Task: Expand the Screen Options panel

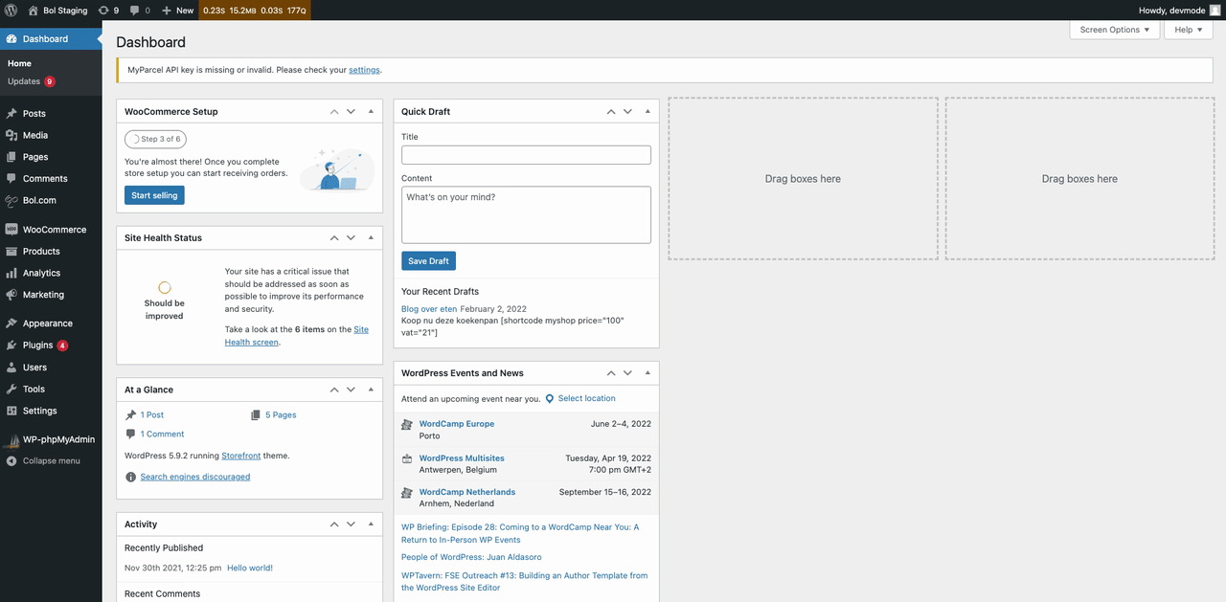Action: click(x=1115, y=30)
